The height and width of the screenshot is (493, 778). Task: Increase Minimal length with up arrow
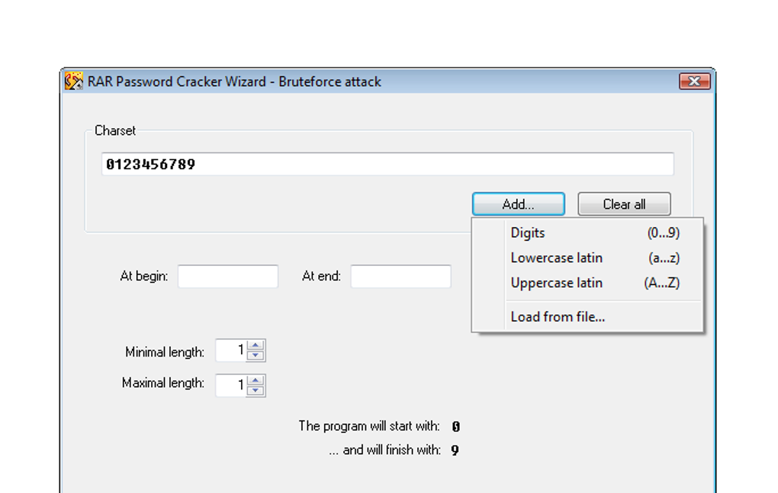point(256,346)
